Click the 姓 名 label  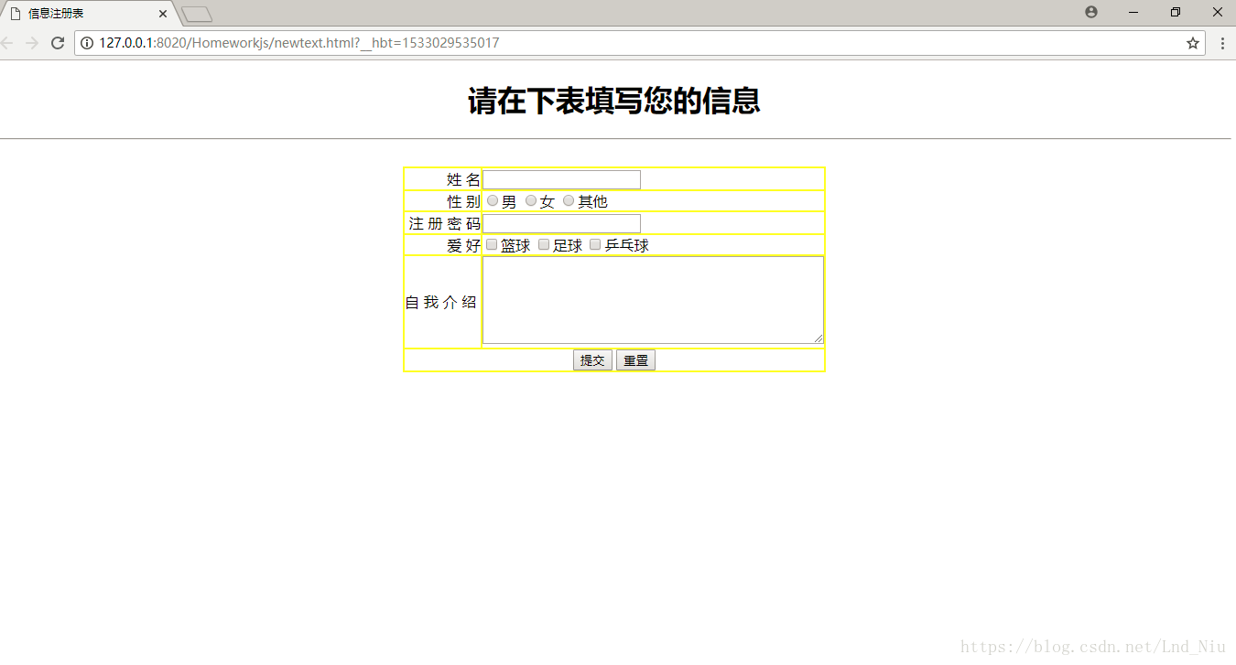463,179
